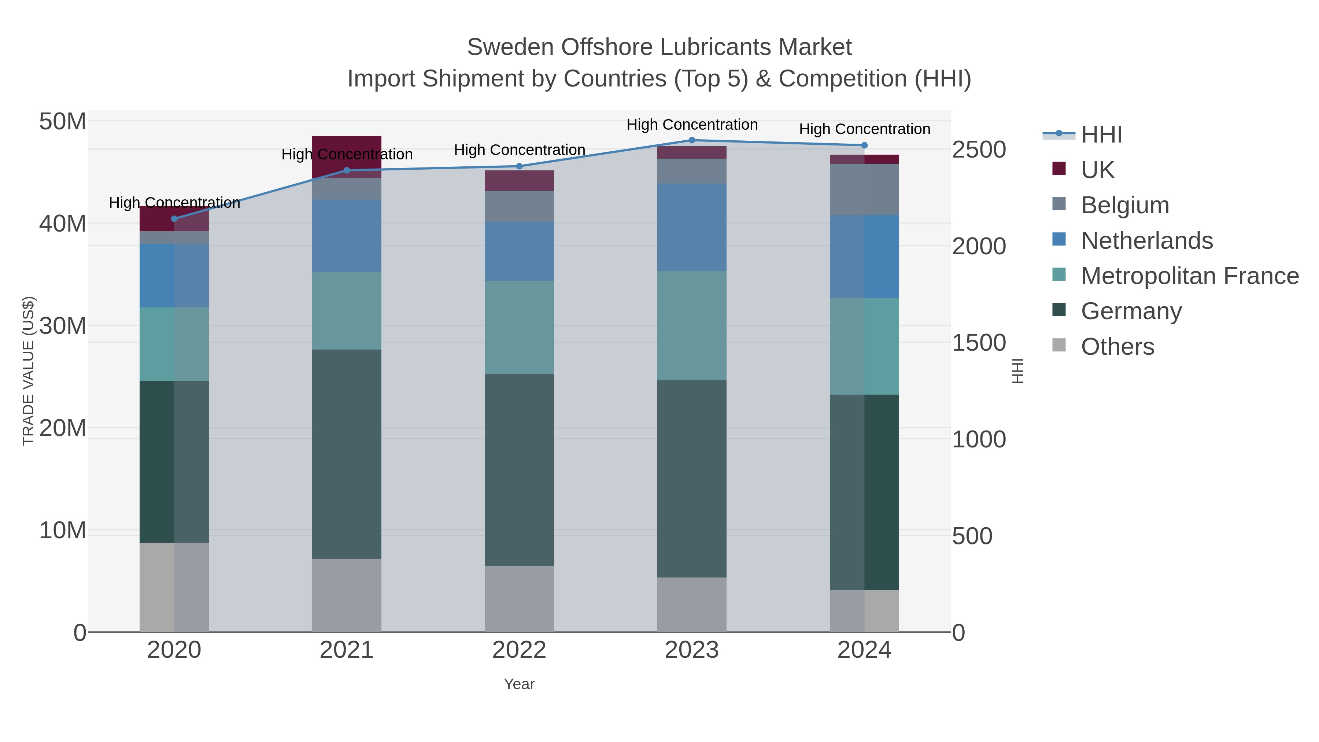Screen dimensions: 1319x742
Task: Click the Netherlands segment of the 2022 bar
Action: tap(519, 251)
